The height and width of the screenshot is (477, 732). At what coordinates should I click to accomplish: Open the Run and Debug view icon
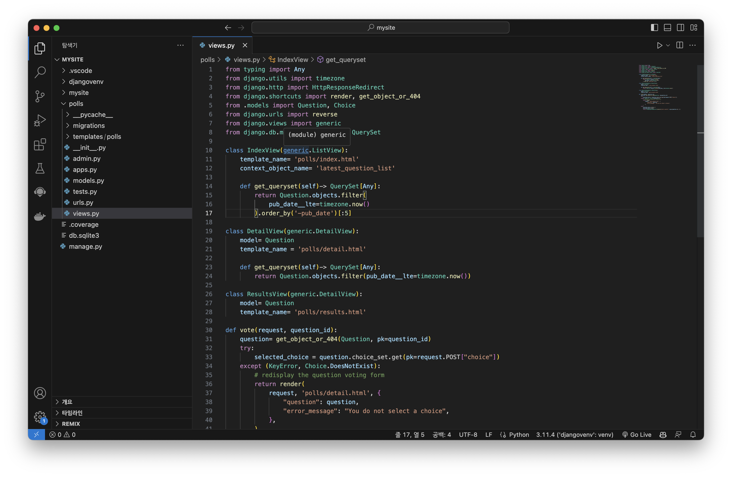40,120
